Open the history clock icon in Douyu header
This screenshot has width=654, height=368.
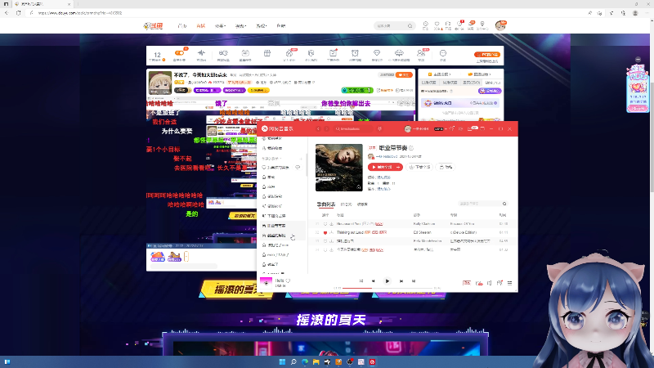(x=425, y=25)
